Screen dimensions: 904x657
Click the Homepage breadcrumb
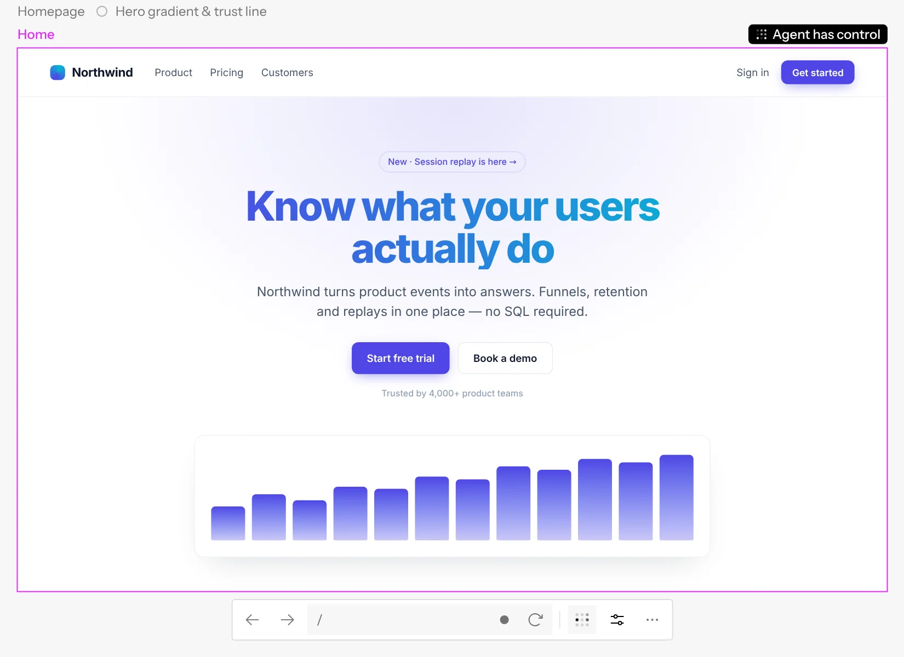51,11
